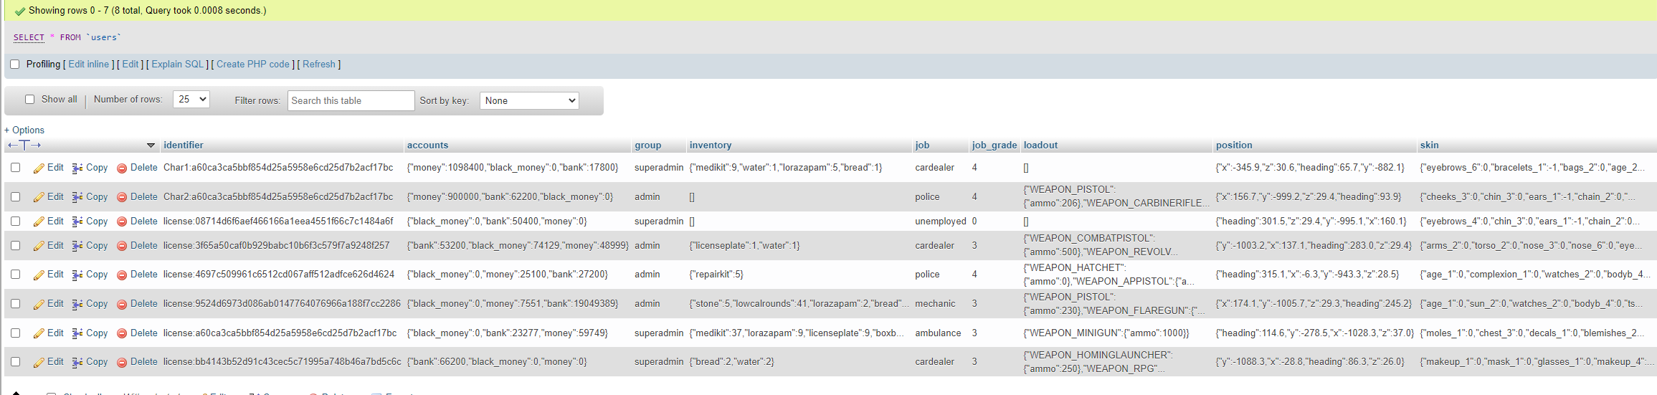The height and width of the screenshot is (395, 1657).
Task: Click the Edit pencil icon for Char2 row
Action: [x=39, y=197]
